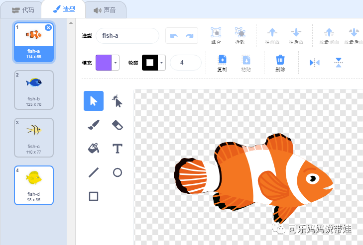The height and width of the screenshot is (245, 363).
Task: Click the purple fill color swatch
Action: point(104,63)
